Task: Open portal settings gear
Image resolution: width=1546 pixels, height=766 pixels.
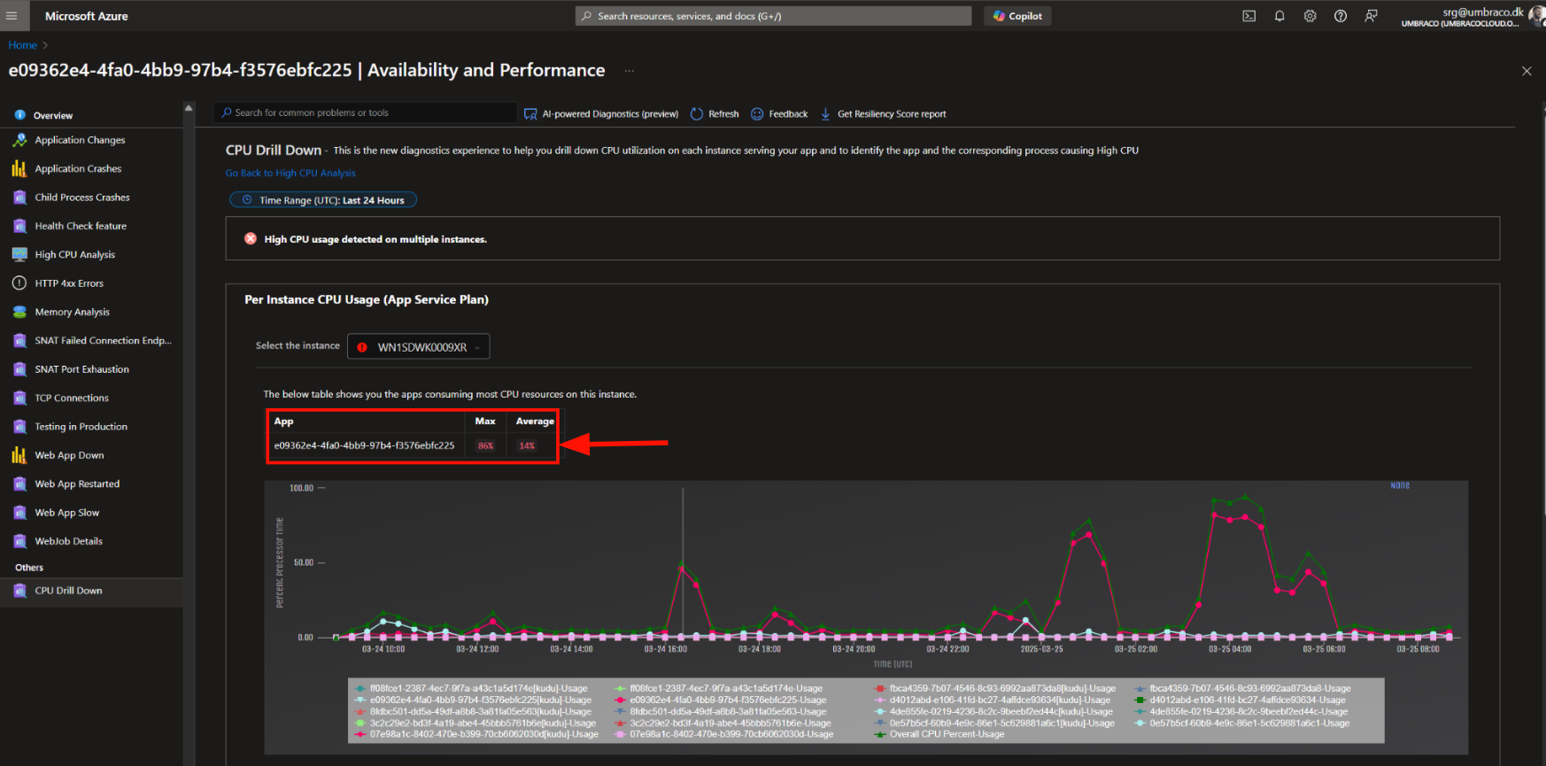Action: 1310,16
